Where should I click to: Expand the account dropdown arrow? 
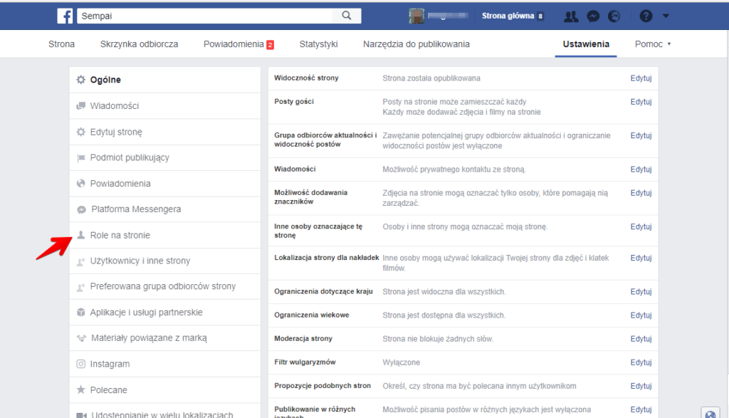pyautogui.click(x=666, y=16)
